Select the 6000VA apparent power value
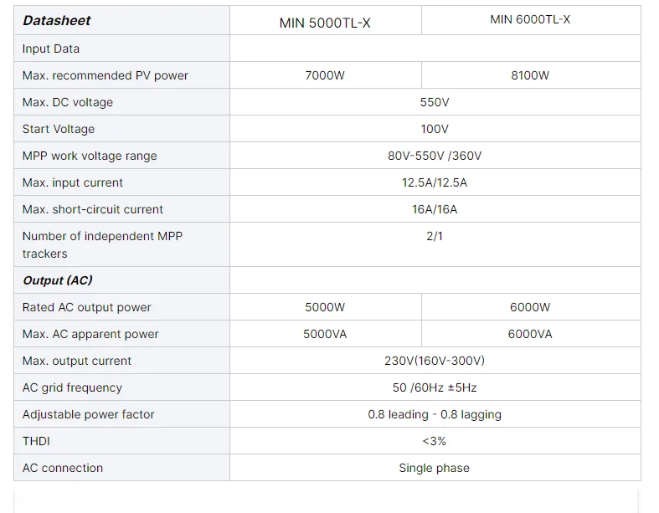 coord(530,334)
